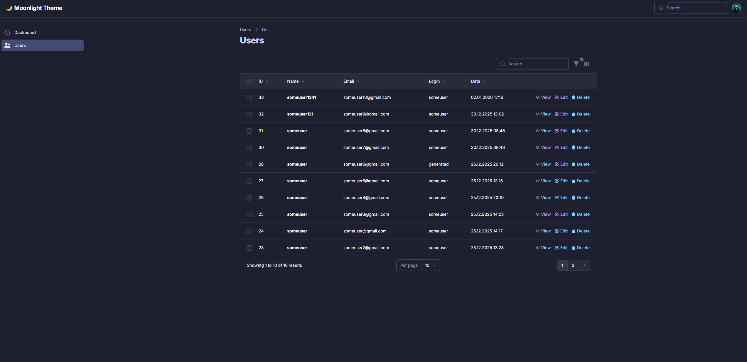Click the column toggle icon

pyautogui.click(x=587, y=64)
